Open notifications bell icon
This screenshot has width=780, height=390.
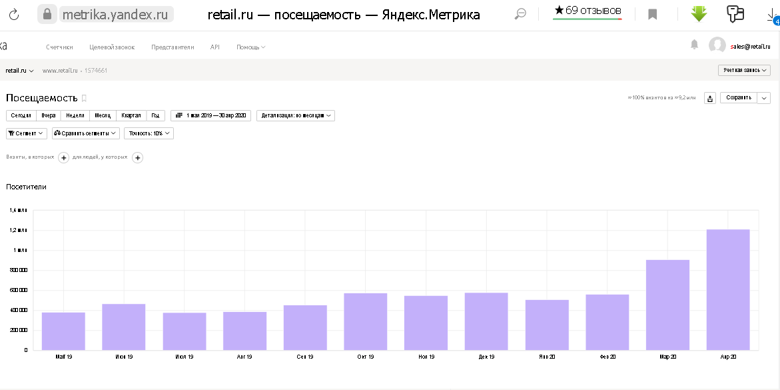tap(695, 45)
